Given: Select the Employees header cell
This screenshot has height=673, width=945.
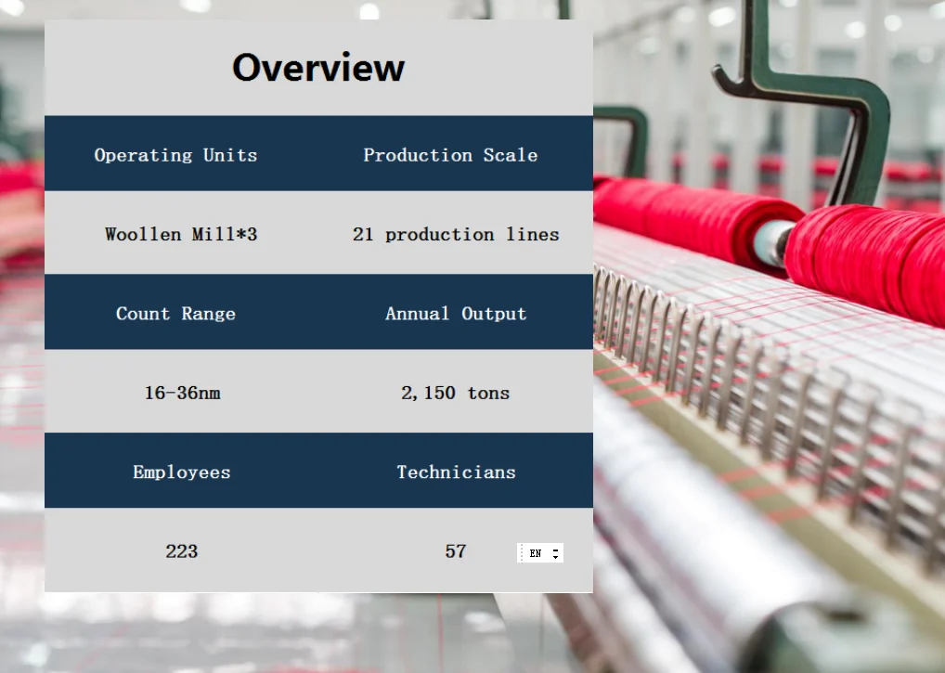Looking at the screenshot, I should [x=181, y=472].
